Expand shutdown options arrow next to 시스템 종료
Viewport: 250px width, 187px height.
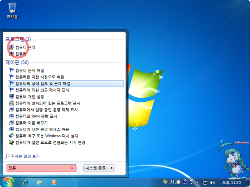(x=112, y=168)
